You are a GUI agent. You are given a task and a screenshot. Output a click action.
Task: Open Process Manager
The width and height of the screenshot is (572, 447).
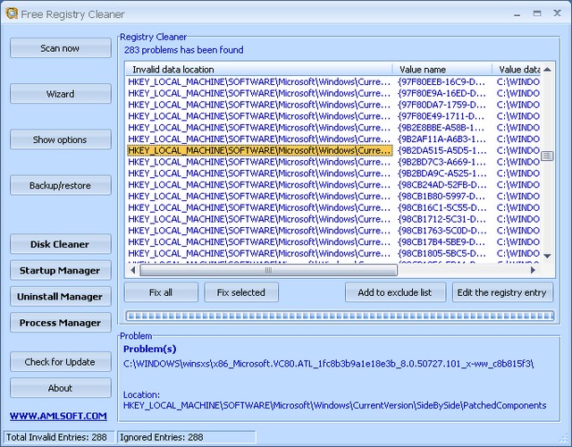click(61, 322)
